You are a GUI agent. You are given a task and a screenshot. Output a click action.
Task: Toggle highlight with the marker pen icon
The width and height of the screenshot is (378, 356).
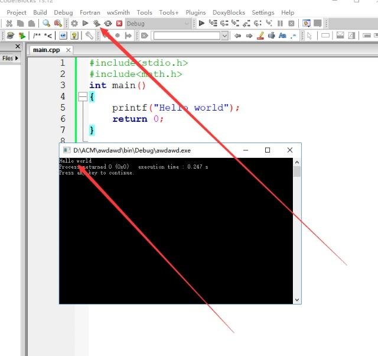click(x=260, y=36)
